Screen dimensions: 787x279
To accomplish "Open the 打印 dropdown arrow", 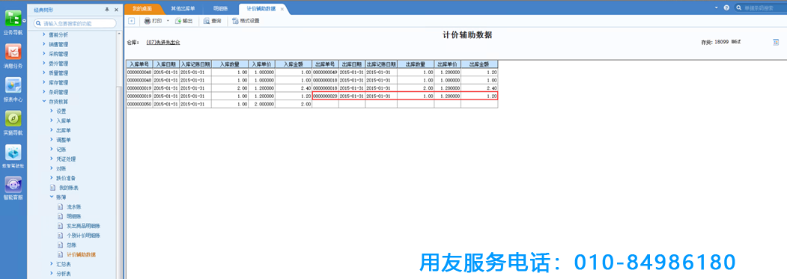I will point(168,21).
